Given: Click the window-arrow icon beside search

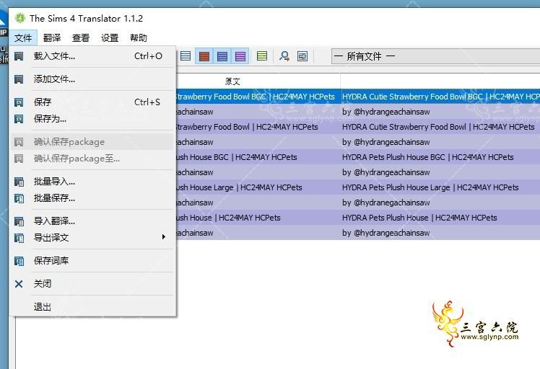Looking at the screenshot, I should click(x=302, y=56).
